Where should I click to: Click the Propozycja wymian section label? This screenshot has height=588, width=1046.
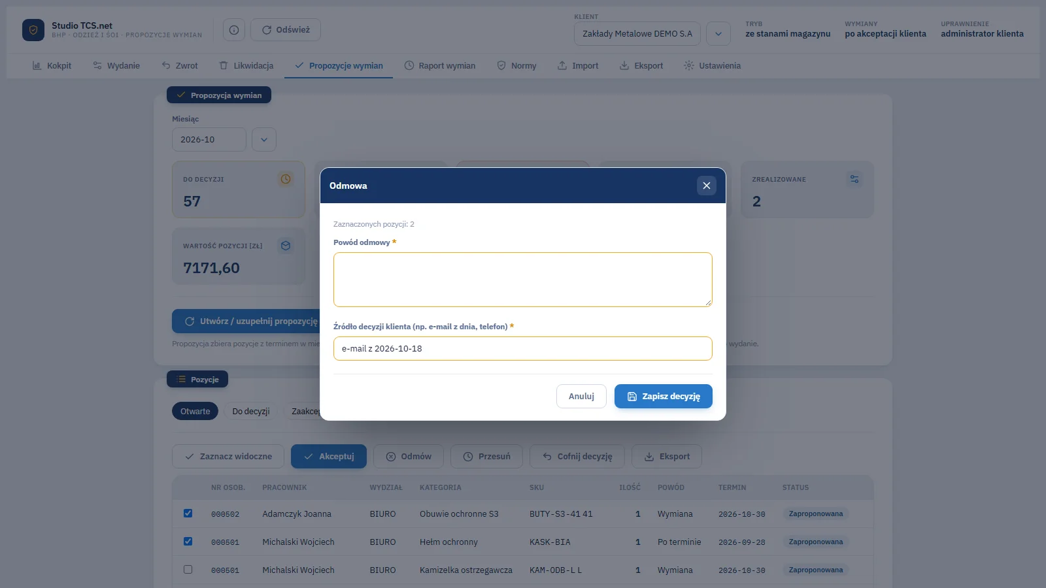click(219, 95)
